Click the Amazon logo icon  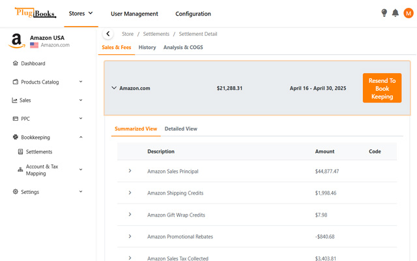16,41
